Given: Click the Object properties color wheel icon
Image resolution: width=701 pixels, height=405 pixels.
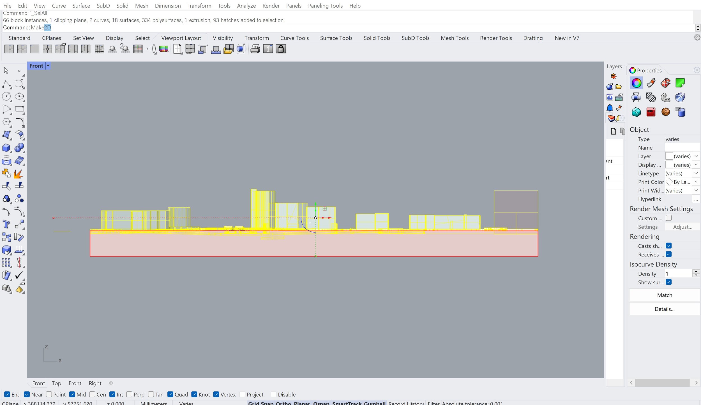Looking at the screenshot, I should 637,83.
